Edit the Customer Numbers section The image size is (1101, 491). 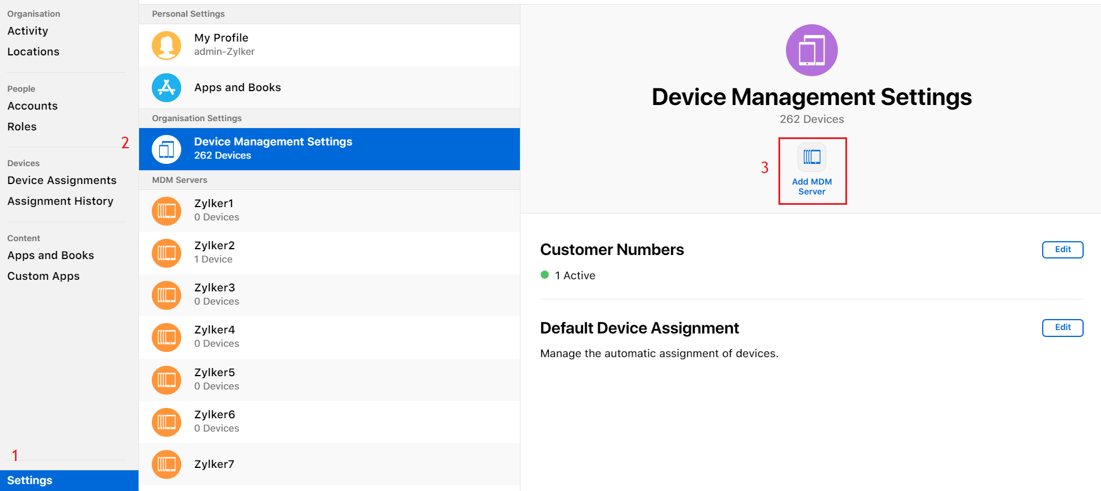(1062, 250)
